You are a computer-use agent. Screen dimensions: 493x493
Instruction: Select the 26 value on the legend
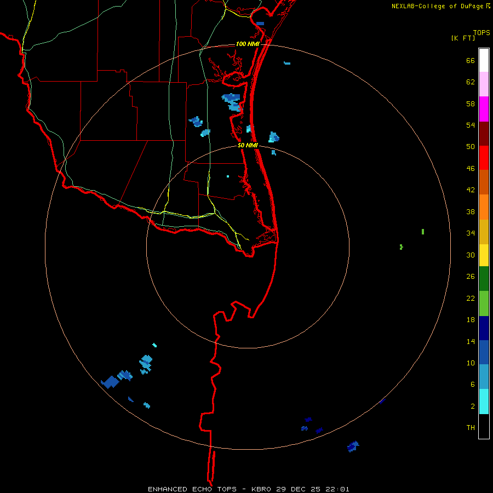point(471,277)
